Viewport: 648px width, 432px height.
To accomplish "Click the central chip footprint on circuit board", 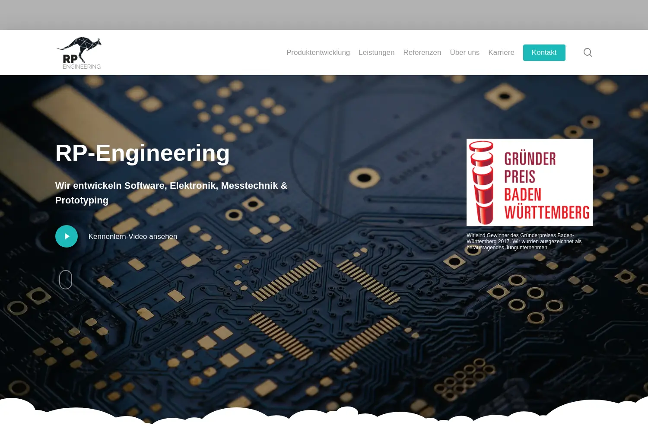I will click(x=326, y=310).
